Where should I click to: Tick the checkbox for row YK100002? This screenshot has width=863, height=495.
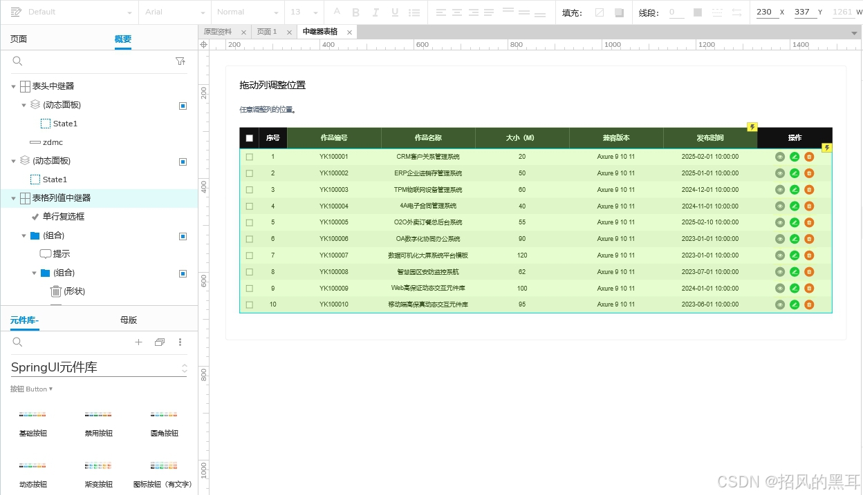coord(250,173)
